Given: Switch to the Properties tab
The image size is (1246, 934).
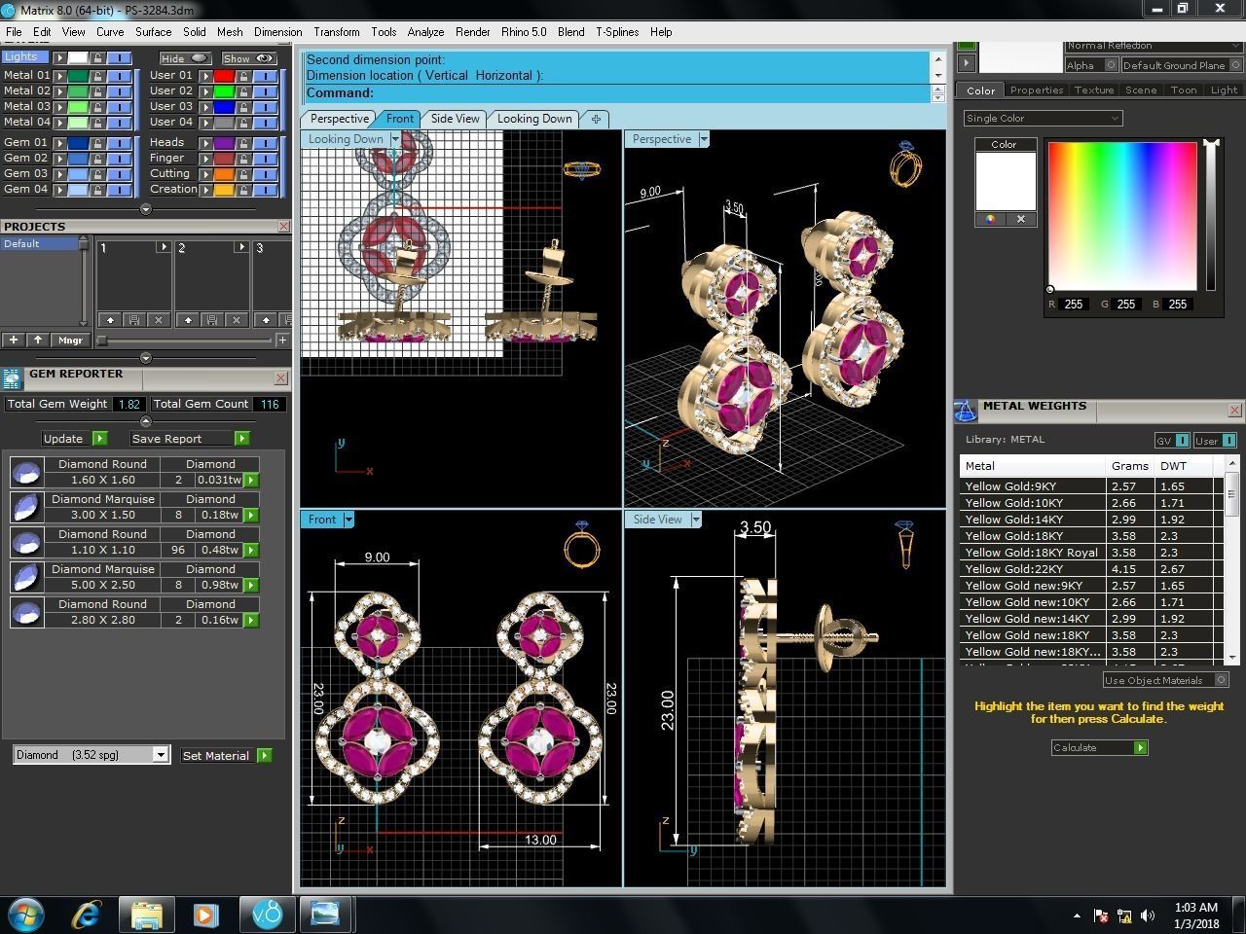Looking at the screenshot, I should [x=1036, y=90].
